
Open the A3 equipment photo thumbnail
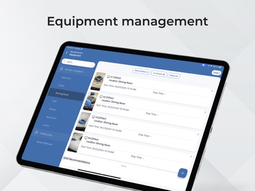[83, 122]
